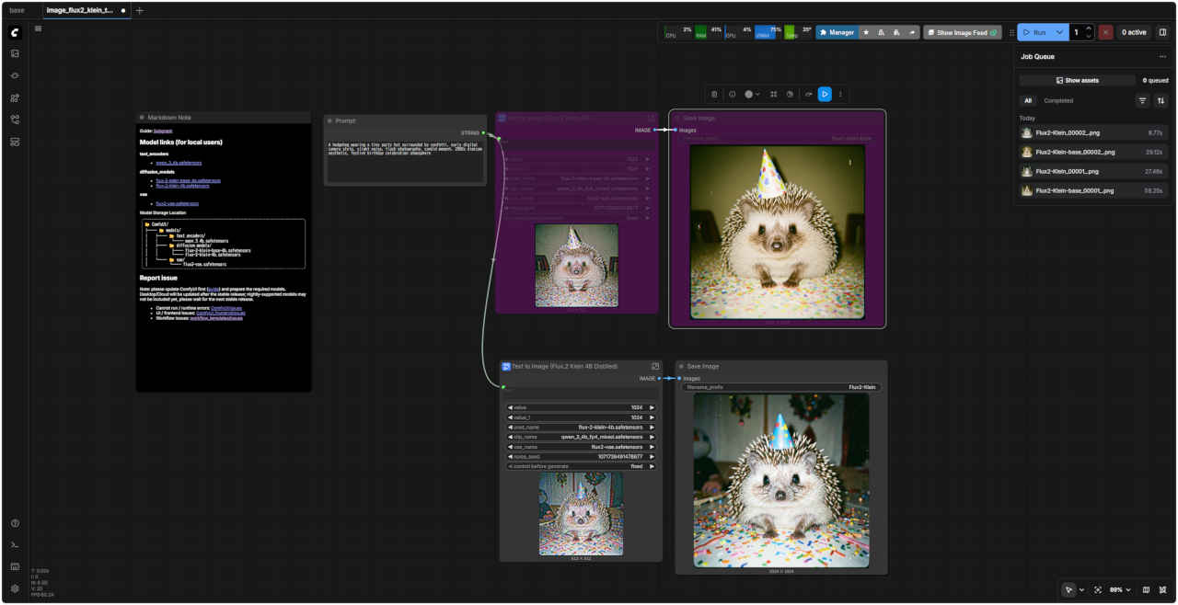Open the Run button dropdown arrow
This screenshot has width=1178, height=605.
click(1059, 32)
